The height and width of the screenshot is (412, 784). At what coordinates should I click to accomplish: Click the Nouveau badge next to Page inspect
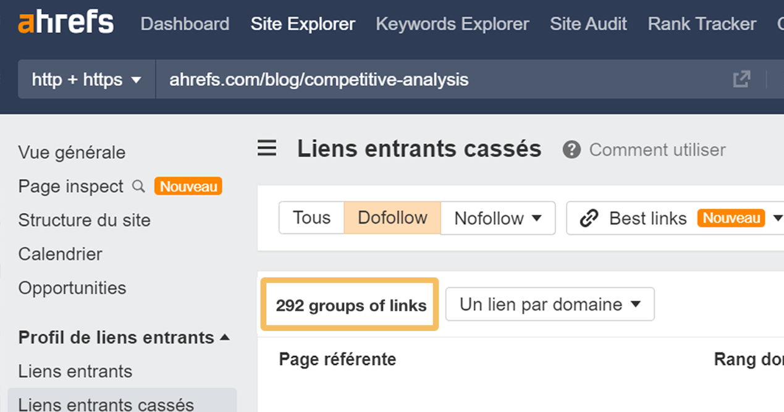[x=188, y=186]
